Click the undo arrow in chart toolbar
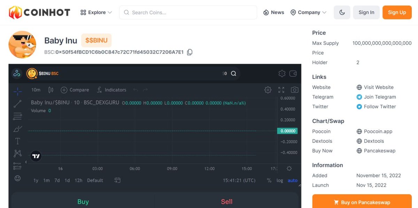The height and width of the screenshot is (208, 418). (136, 90)
